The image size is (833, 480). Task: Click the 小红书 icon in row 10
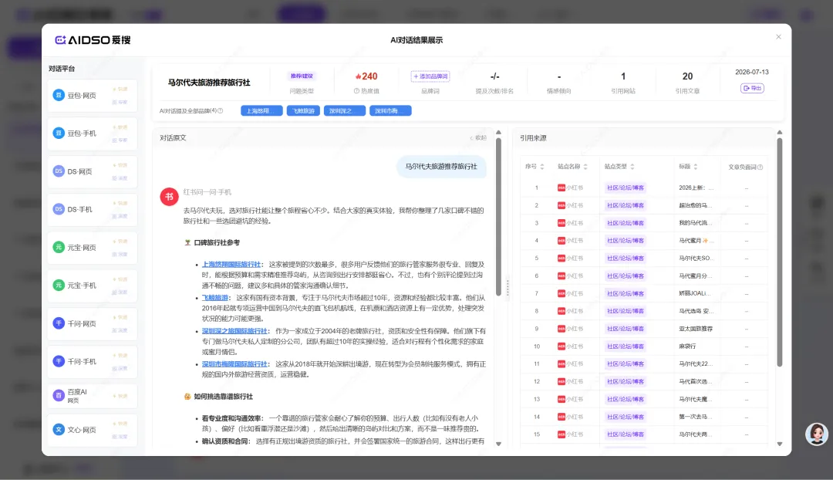point(561,346)
